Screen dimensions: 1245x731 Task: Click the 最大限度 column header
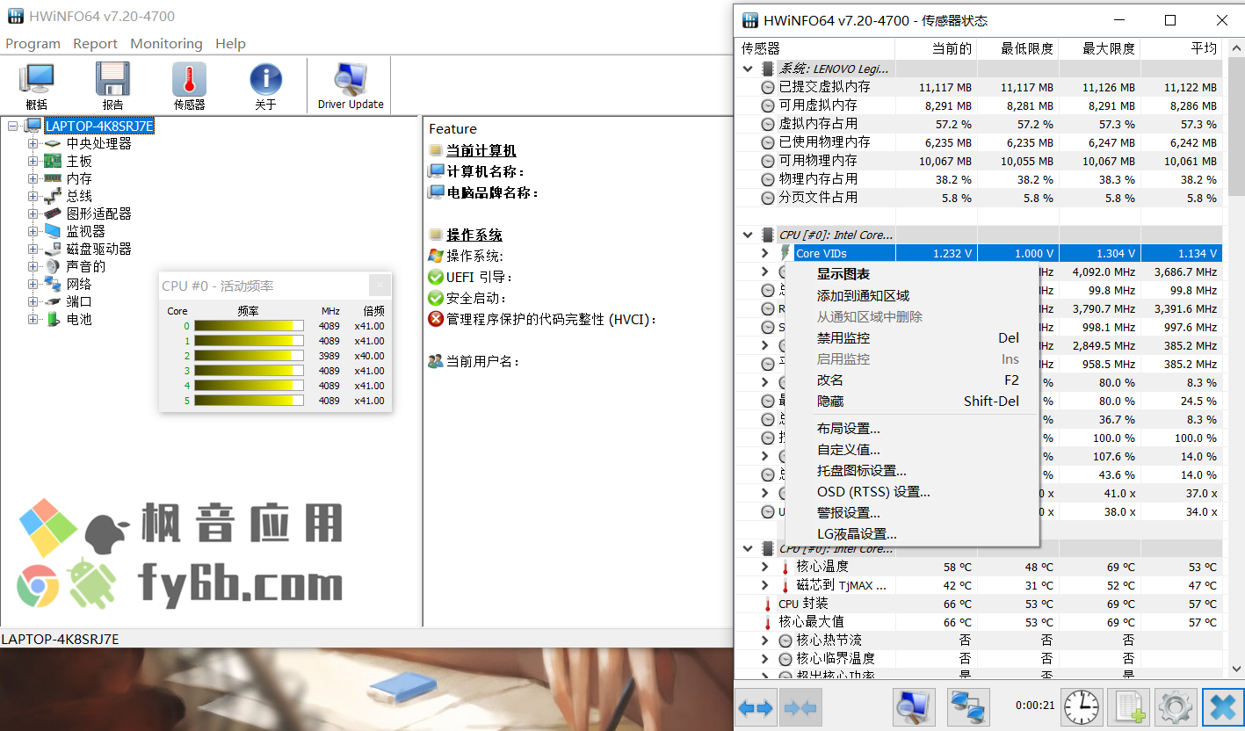pos(1099,48)
